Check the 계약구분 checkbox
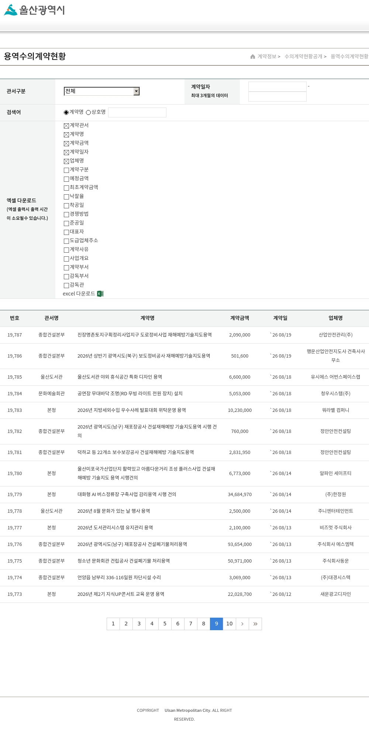This screenshot has height=734, width=369. (66, 170)
